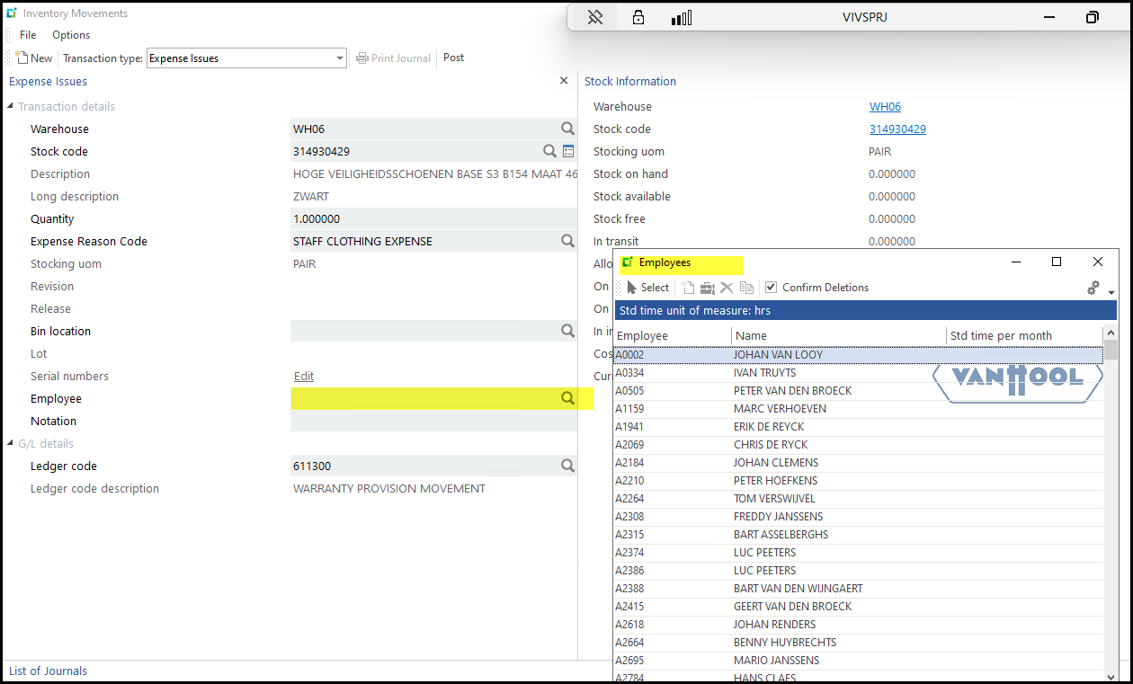Open the File menu
This screenshot has width=1133, height=684.
point(28,35)
